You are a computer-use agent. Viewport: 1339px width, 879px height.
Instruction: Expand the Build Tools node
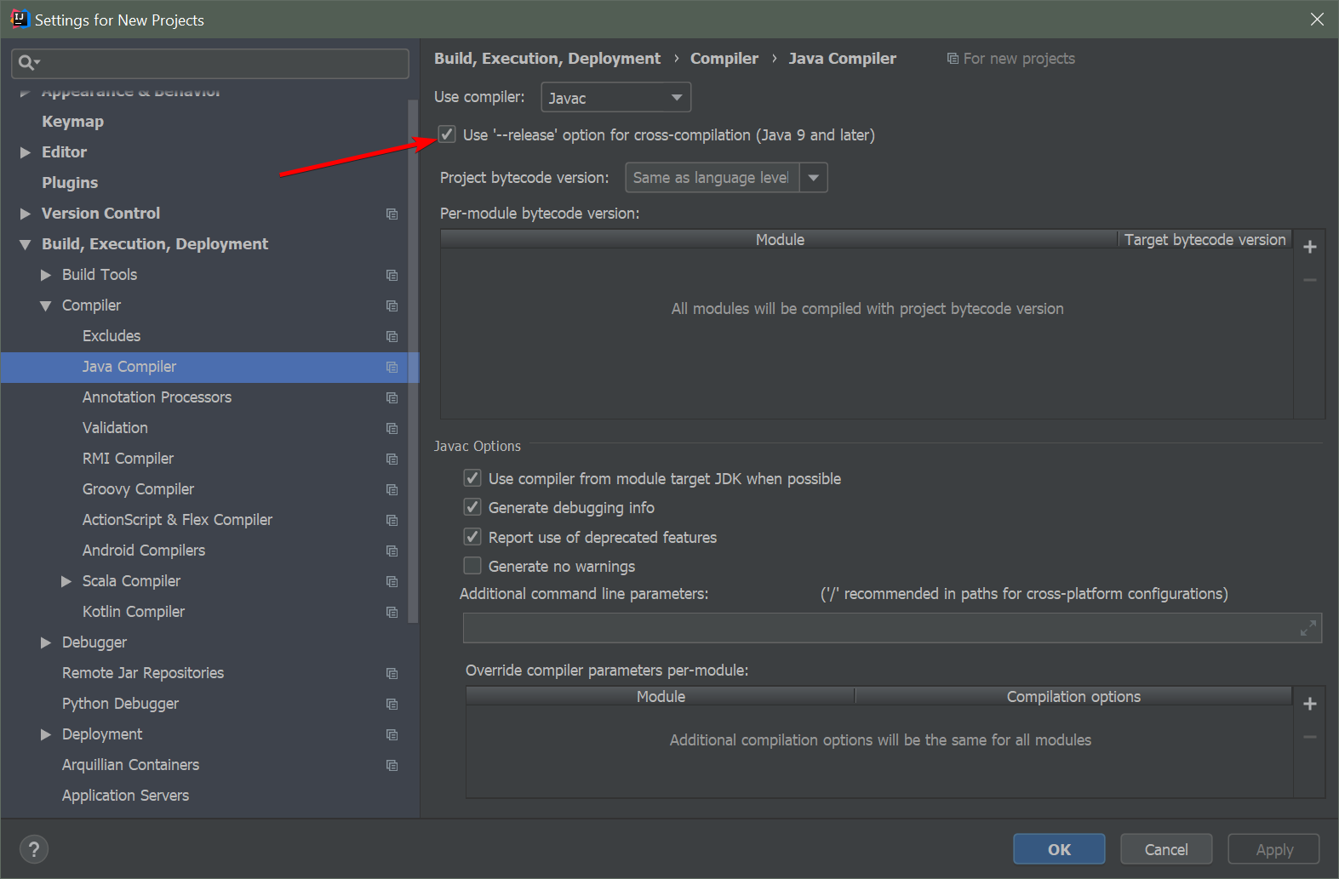click(x=46, y=275)
